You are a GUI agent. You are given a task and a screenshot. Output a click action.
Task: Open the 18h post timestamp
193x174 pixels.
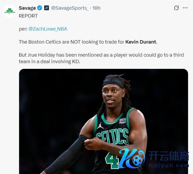96,8
